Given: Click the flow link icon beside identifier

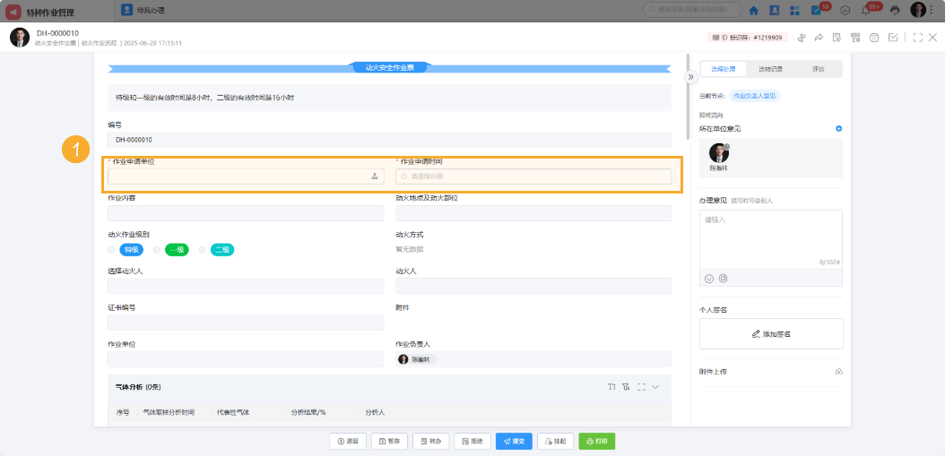Looking at the screenshot, I should (802, 38).
